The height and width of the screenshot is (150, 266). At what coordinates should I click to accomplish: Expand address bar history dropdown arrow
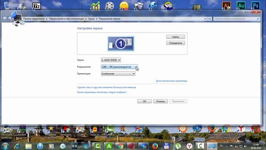(x=205, y=19)
